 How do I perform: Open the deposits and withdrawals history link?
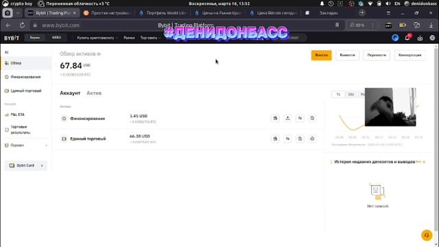tap(420, 162)
